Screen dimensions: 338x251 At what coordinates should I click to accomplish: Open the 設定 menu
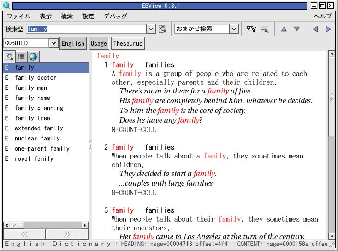point(88,16)
